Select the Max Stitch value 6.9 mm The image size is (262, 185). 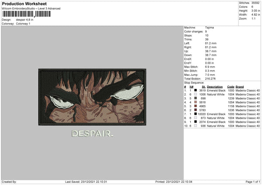coord(210,67)
